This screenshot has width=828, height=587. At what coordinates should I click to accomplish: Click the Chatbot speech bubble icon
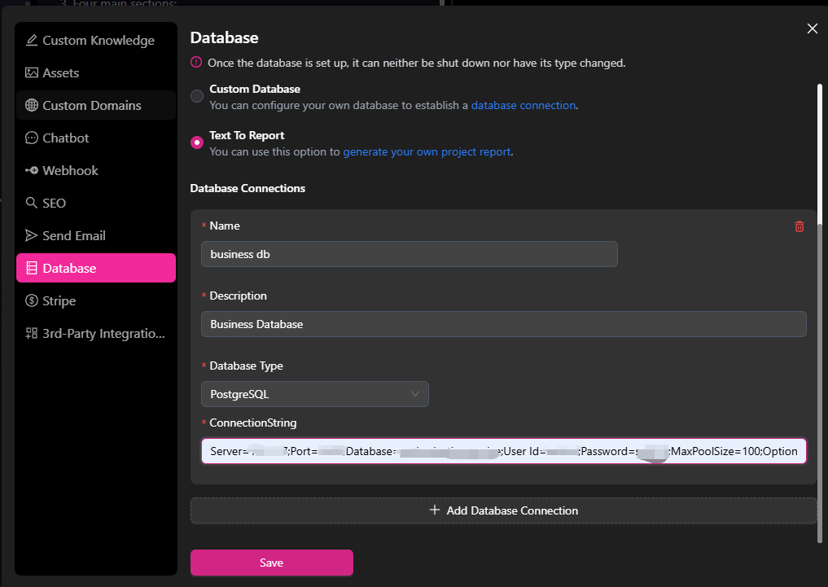tap(32, 138)
